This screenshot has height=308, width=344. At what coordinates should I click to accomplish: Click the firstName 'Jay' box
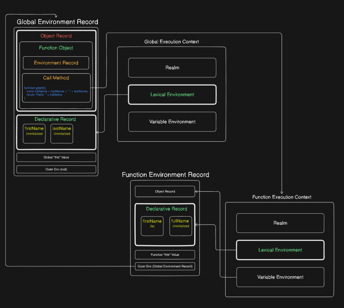click(x=152, y=226)
